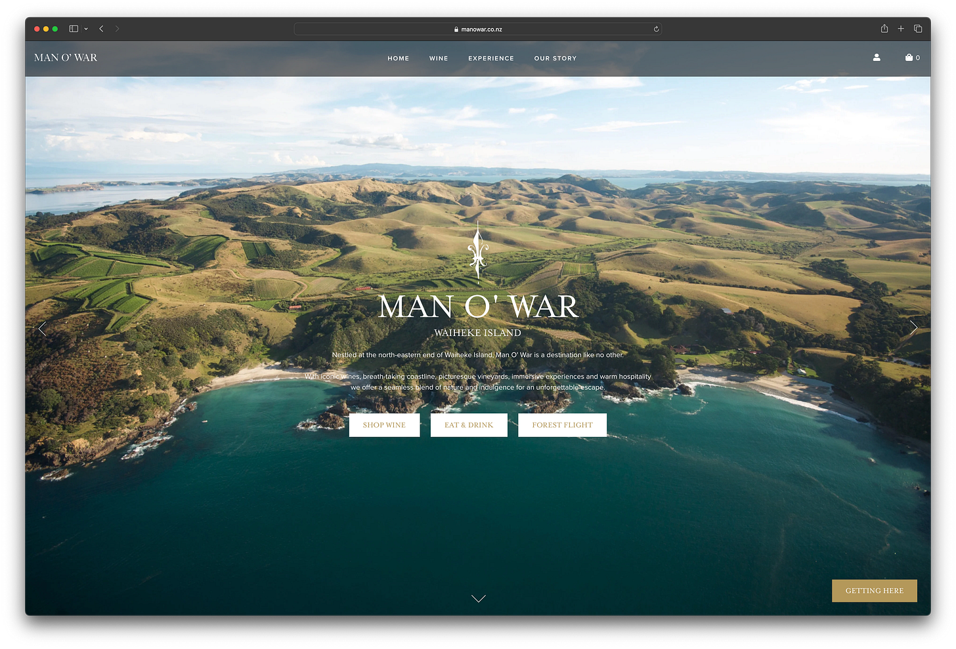This screenshot has width=956, height=649.
Task: Click the WAIHEKE ISLAND subtitle text
Action: [477, 333]
